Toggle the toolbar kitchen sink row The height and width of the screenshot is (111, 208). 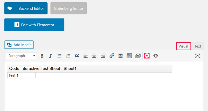coord(129,56)
